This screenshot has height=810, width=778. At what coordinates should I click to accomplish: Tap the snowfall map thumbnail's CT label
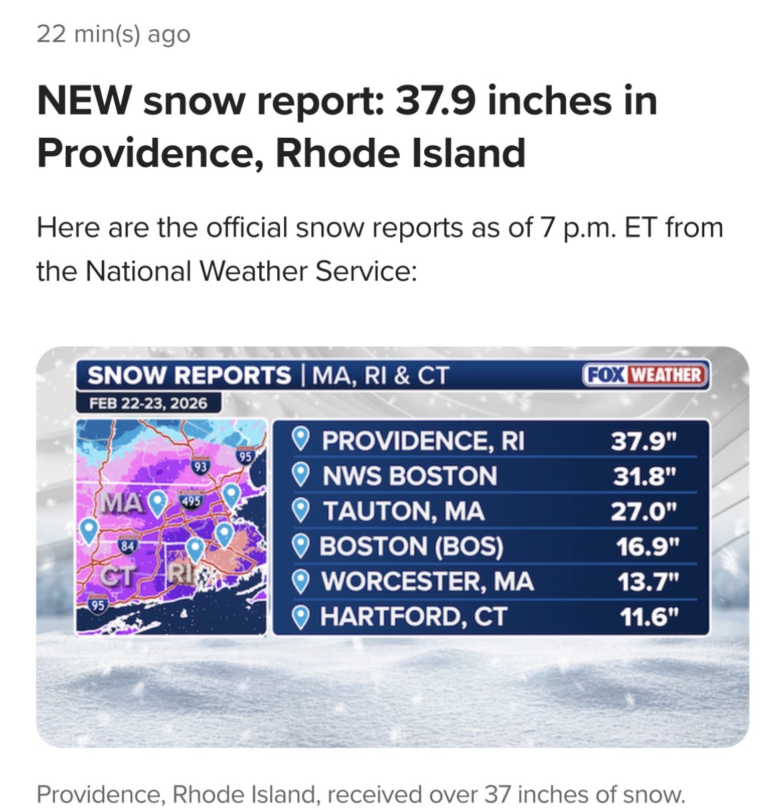[x=118, y=575]
